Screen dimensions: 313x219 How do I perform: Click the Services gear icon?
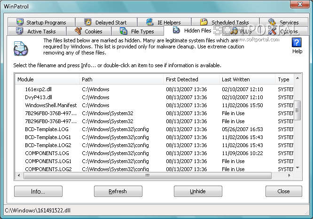tap(272, 22)
